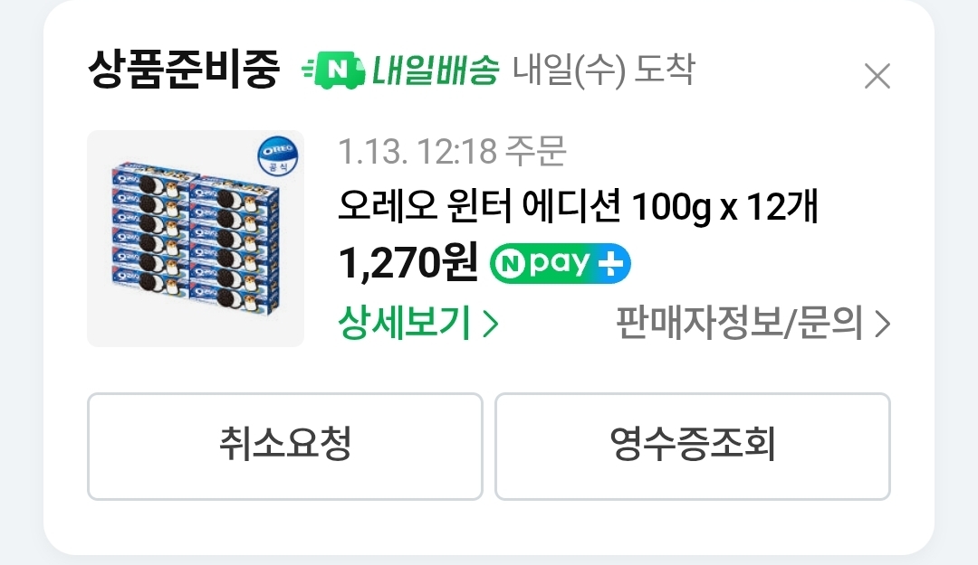
Task: Open the Oreo product thumbnail image
Action: tap(196, 239)
